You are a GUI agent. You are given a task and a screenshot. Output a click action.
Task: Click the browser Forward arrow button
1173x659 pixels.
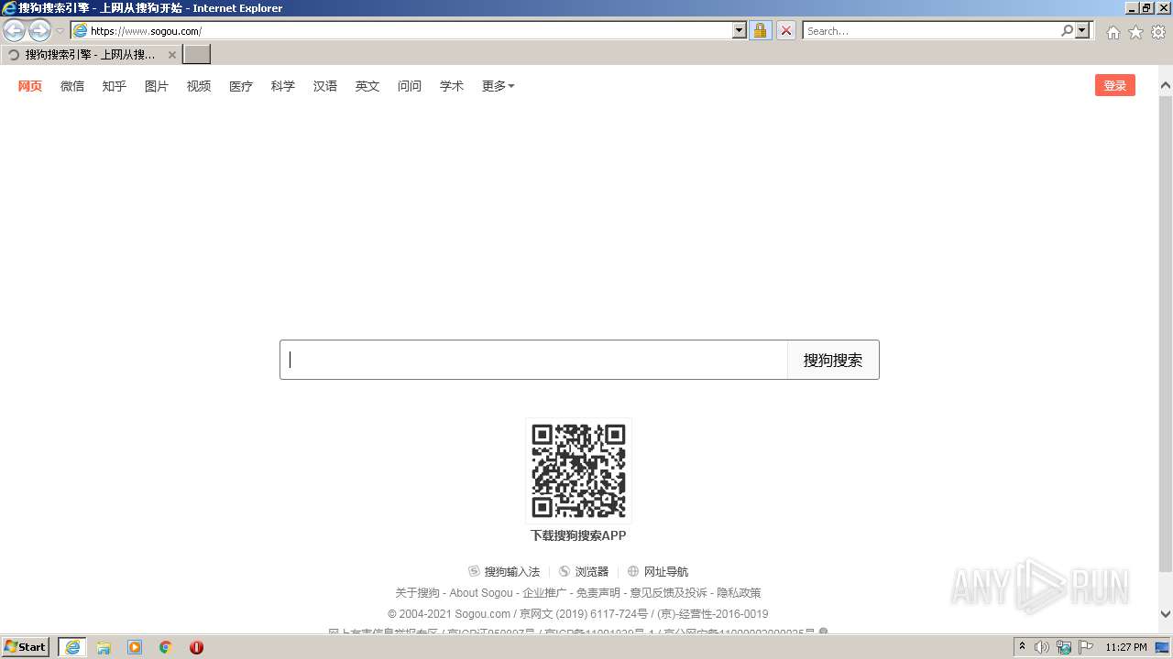pos(39,31)
